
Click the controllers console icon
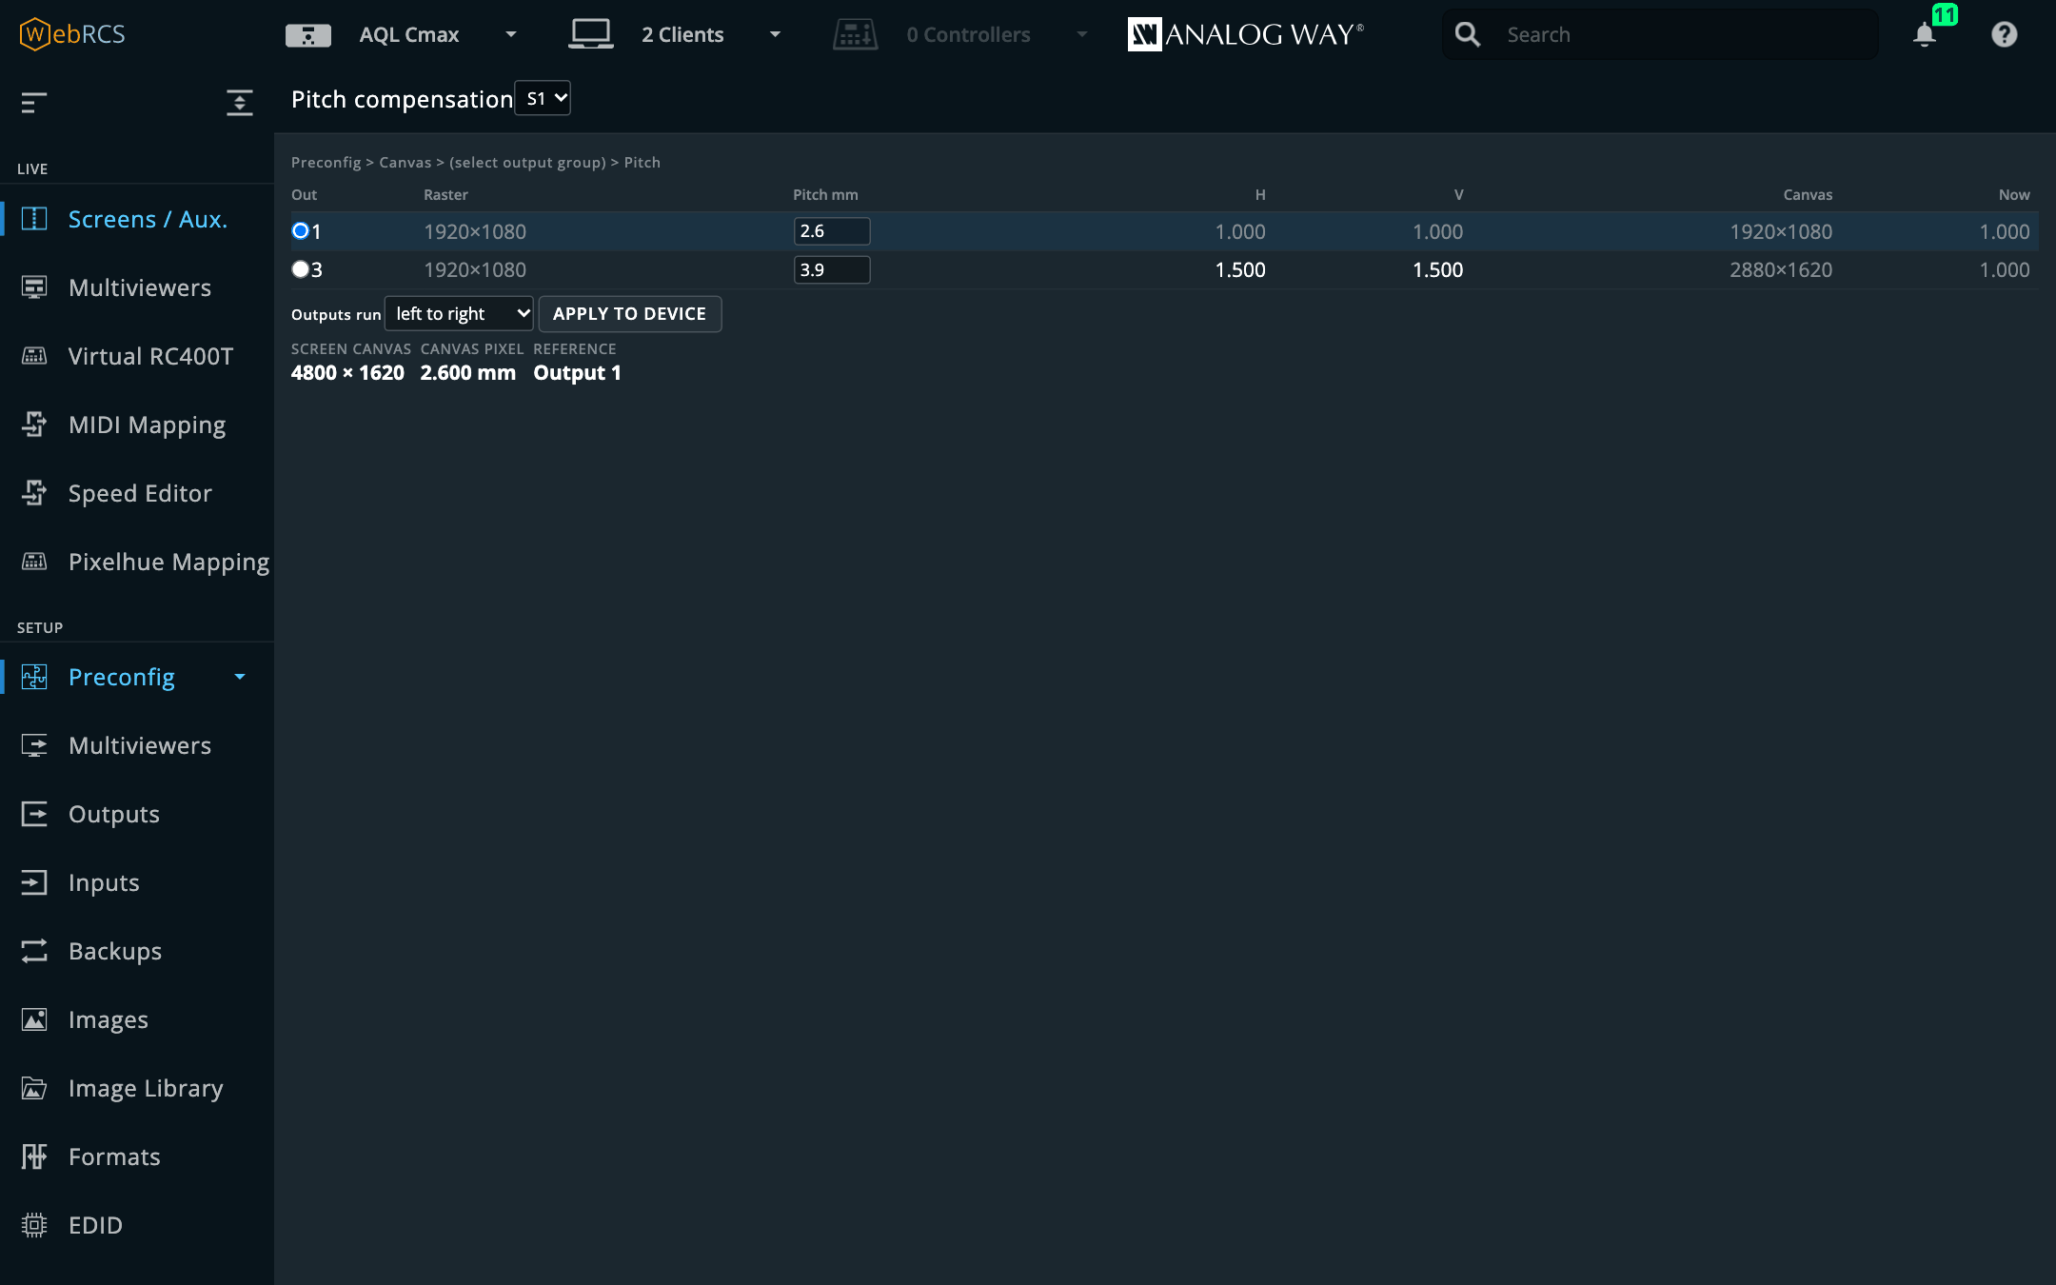tap(856, 34)
